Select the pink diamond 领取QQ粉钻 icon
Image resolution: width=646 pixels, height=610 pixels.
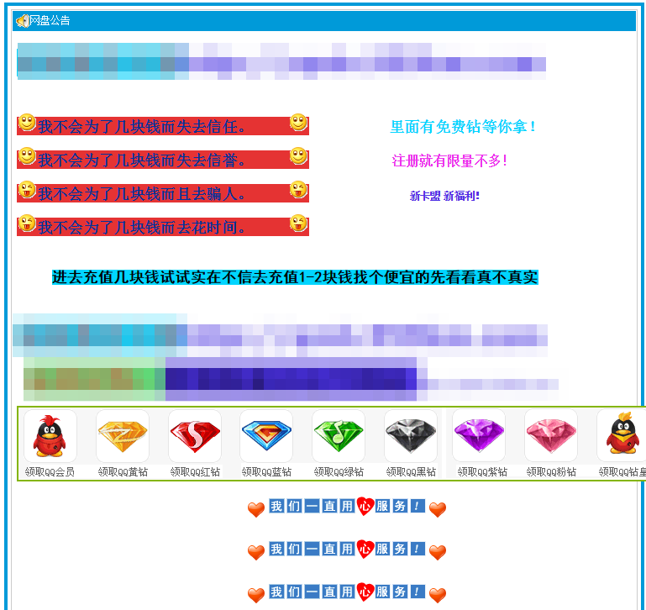[551, 435]
